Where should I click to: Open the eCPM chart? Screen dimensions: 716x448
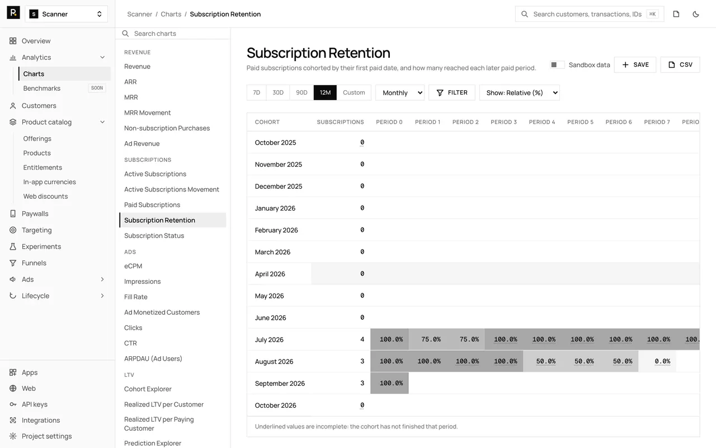coord(133,266)
